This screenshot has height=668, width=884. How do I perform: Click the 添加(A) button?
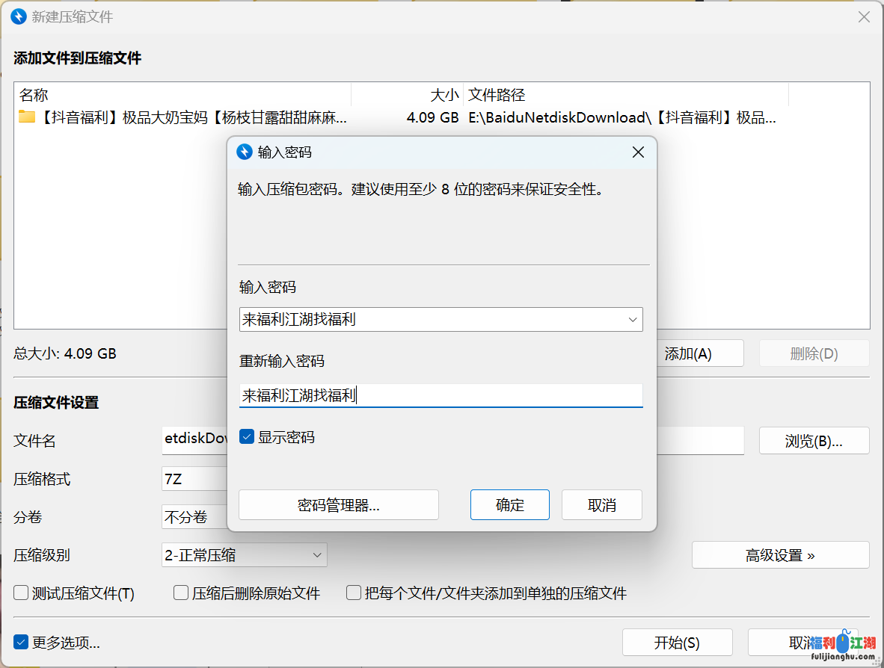pos(700,353)
